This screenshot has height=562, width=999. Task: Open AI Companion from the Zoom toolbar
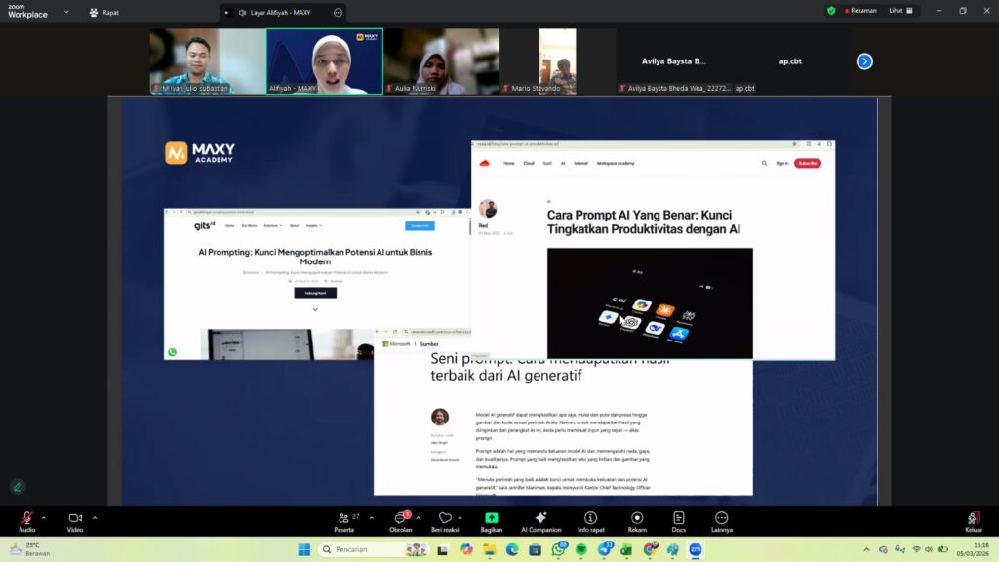pos(539,520)
